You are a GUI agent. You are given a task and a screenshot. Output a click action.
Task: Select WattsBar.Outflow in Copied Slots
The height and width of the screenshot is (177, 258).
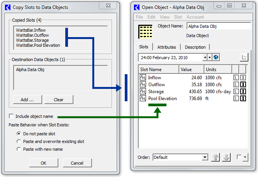click(x=32, y=35)
